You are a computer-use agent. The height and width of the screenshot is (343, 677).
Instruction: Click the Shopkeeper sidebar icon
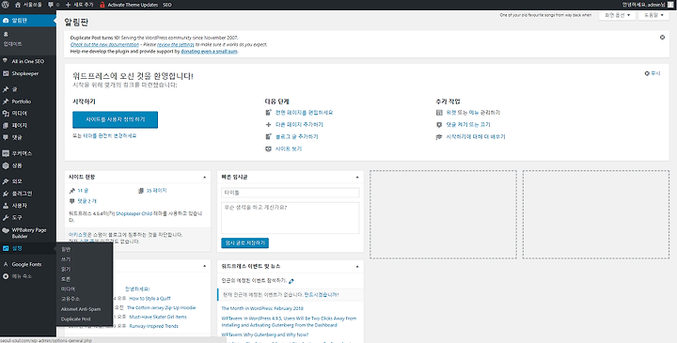point(6,74)
